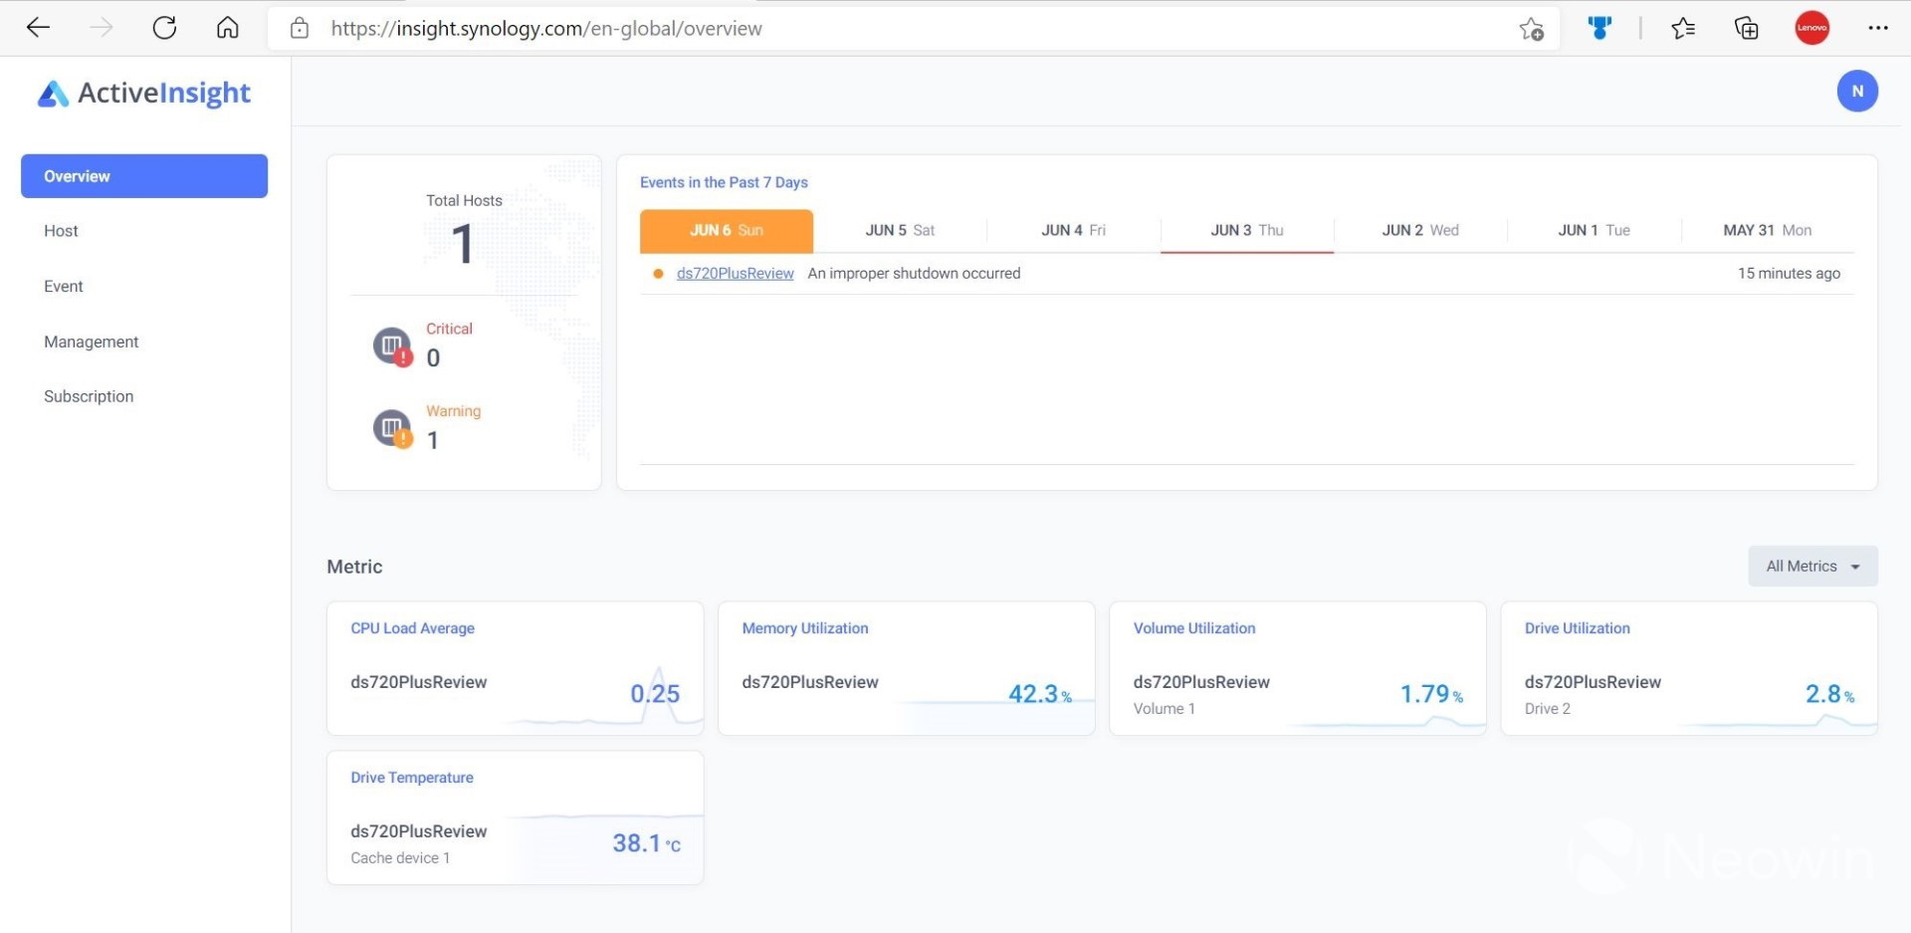This screenshot has width=1911, height=933.
Task: Open the browser more options menu
Action: point(1879,28)
